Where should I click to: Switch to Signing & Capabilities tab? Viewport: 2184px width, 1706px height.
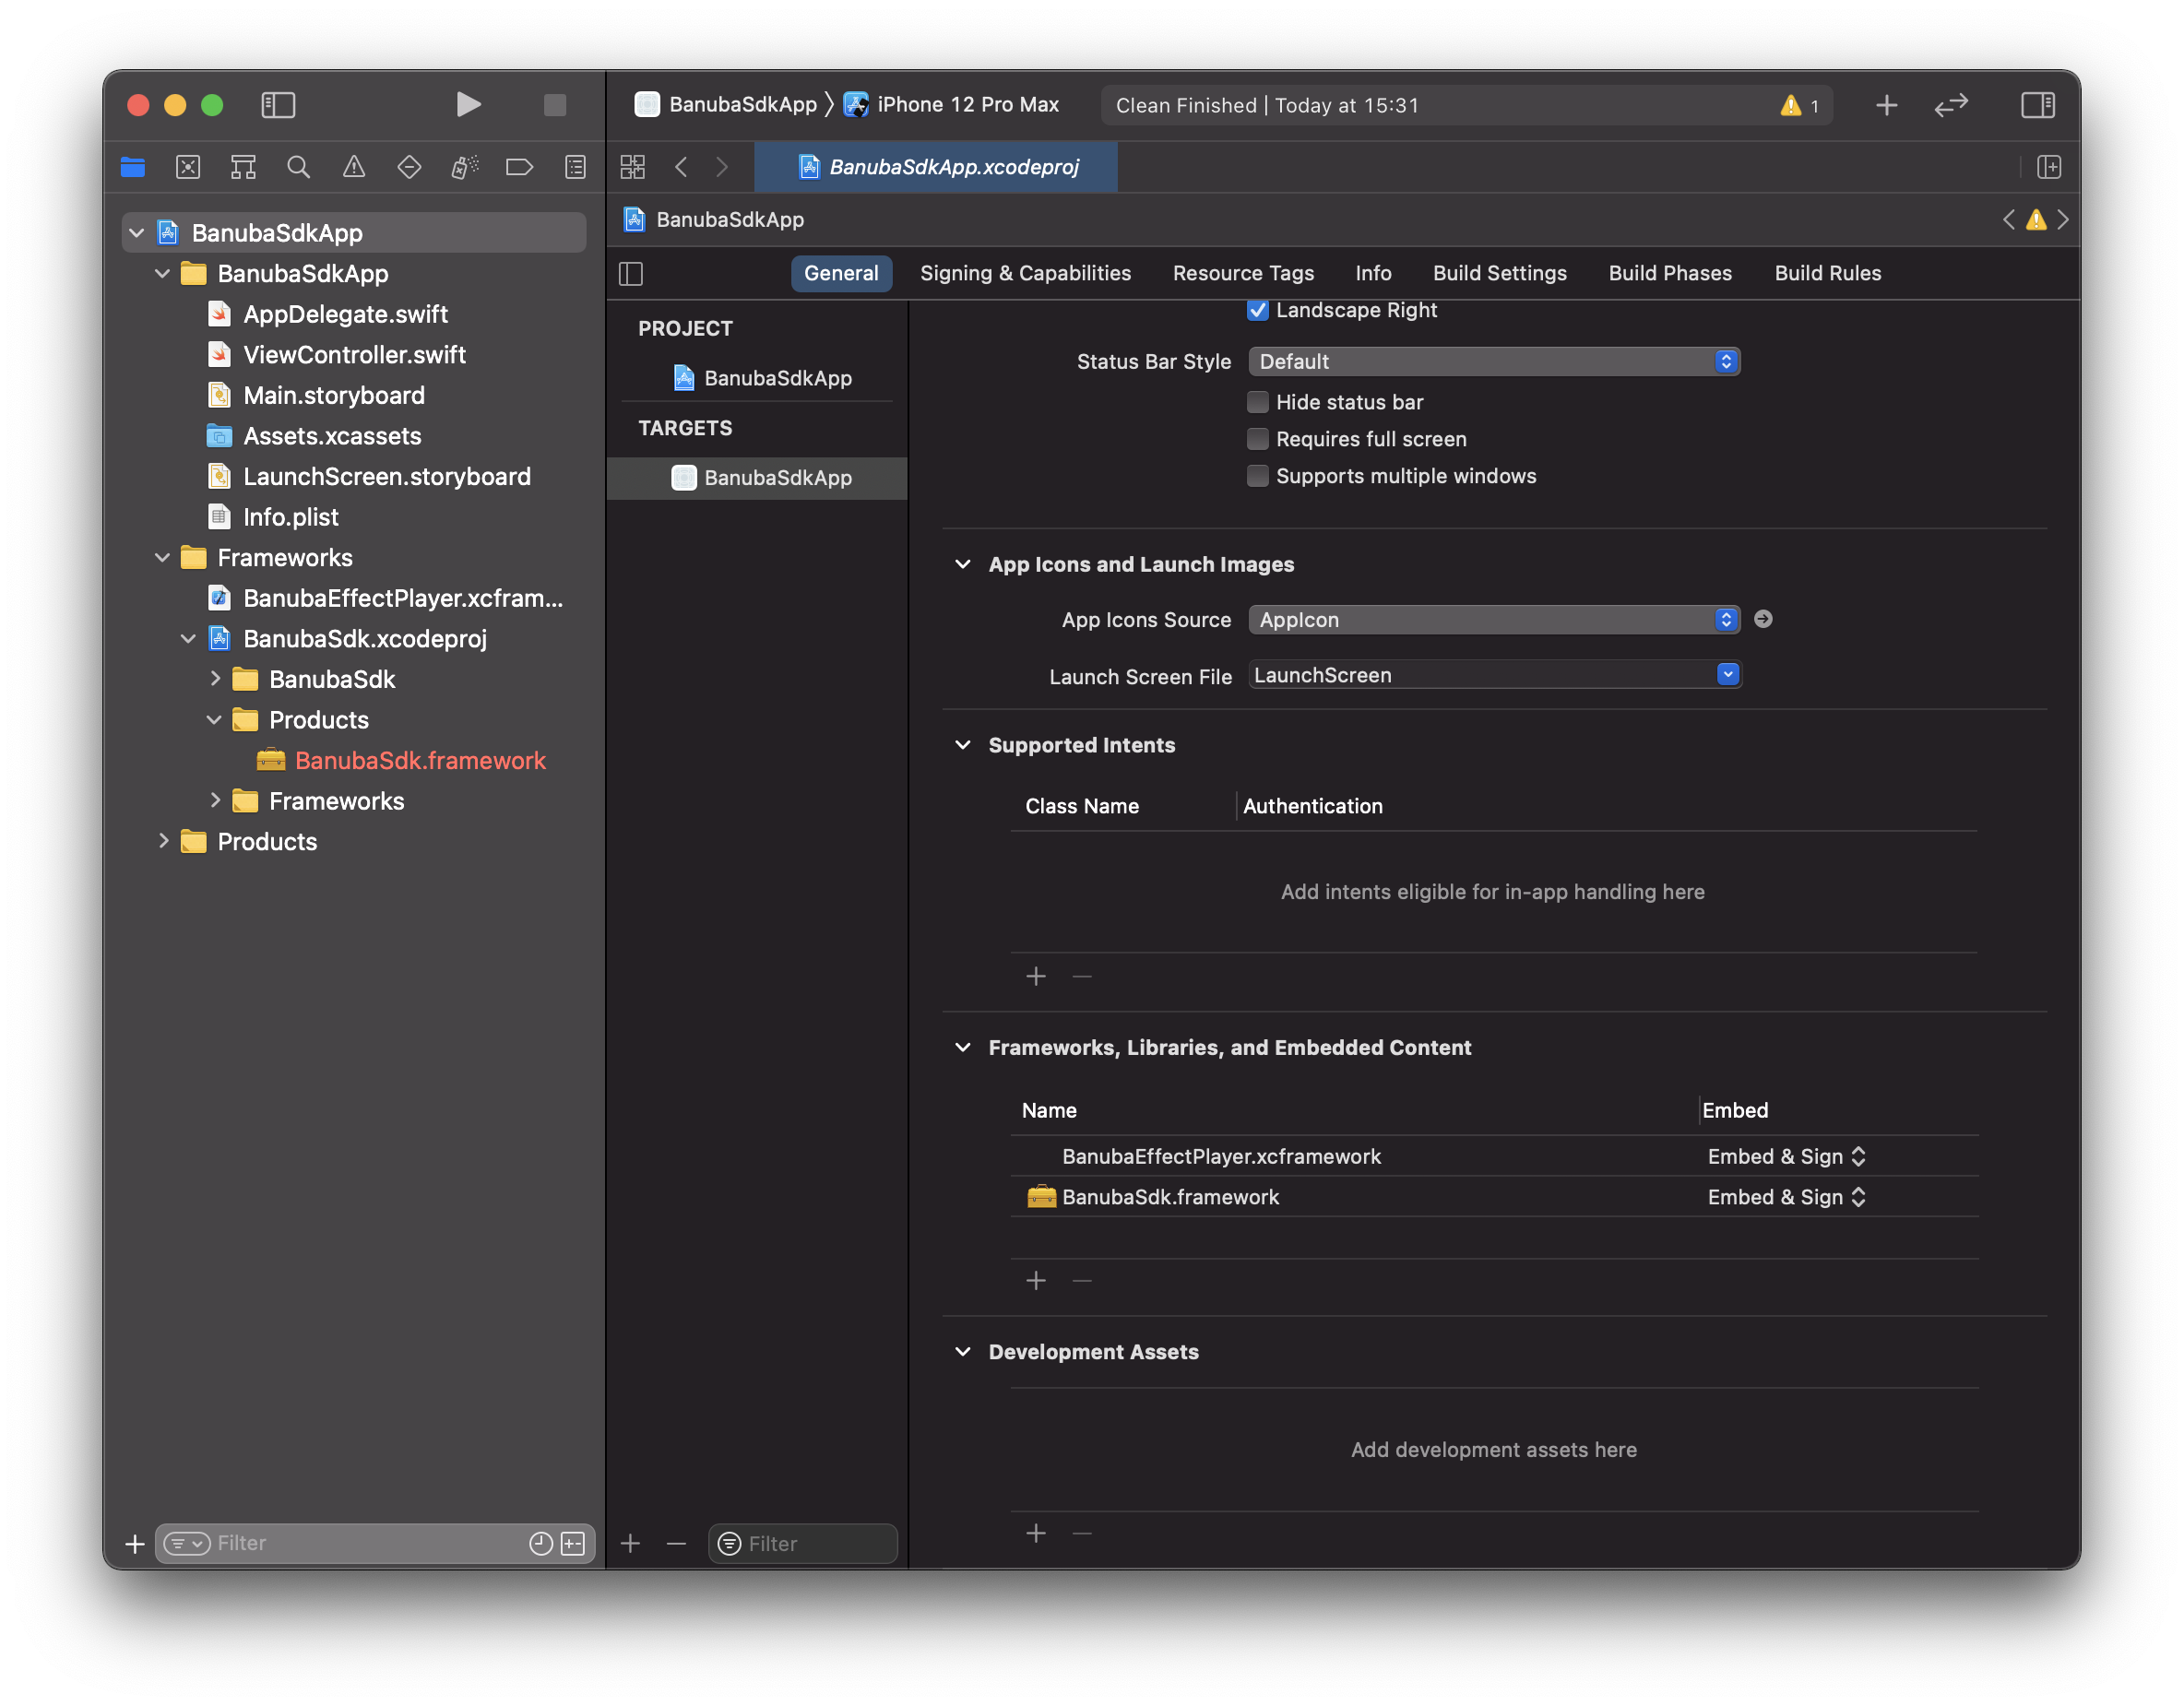click(x=1025, y=273)
